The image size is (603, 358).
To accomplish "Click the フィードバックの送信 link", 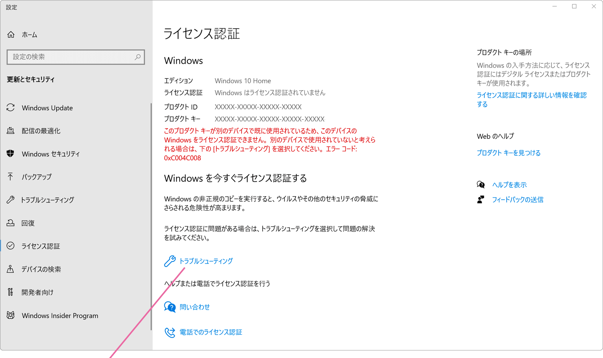I will pos(517,200).
